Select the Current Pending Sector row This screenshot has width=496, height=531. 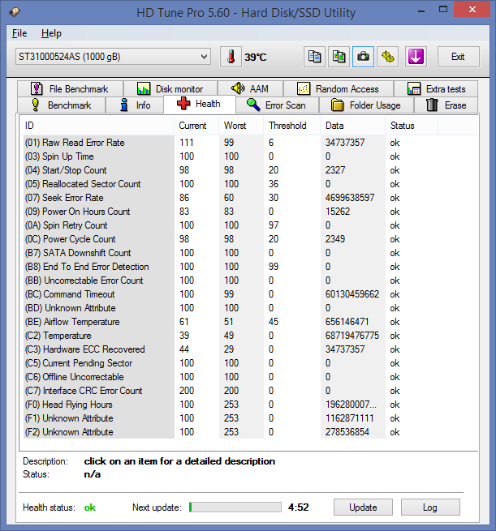coord(231,363)
